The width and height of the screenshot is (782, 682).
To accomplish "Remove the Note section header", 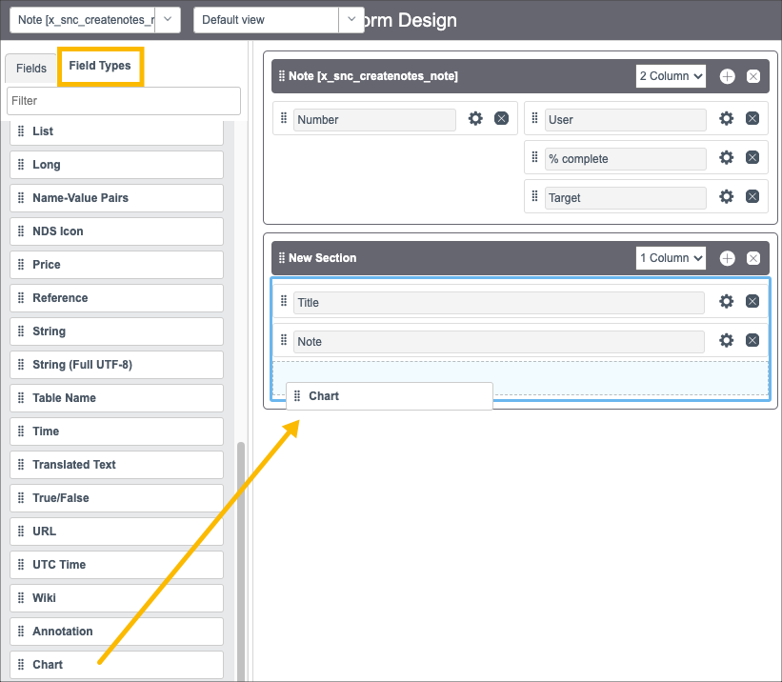I will (753, 76).
